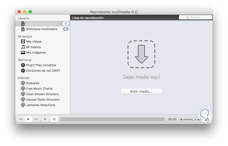Click the Buscar search field
This screenshot has height=146, width=228.
click(x=196, y=17)
